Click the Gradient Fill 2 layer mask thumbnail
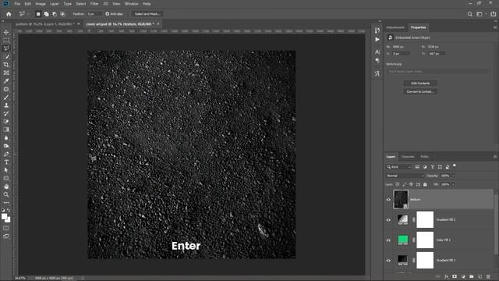Viewport: 499px width, 281px height. (425, 220)
